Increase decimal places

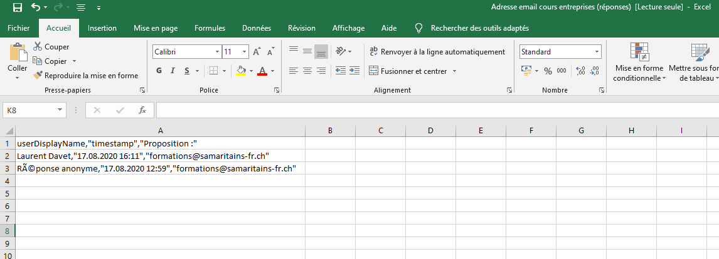(x=580, y=71)
